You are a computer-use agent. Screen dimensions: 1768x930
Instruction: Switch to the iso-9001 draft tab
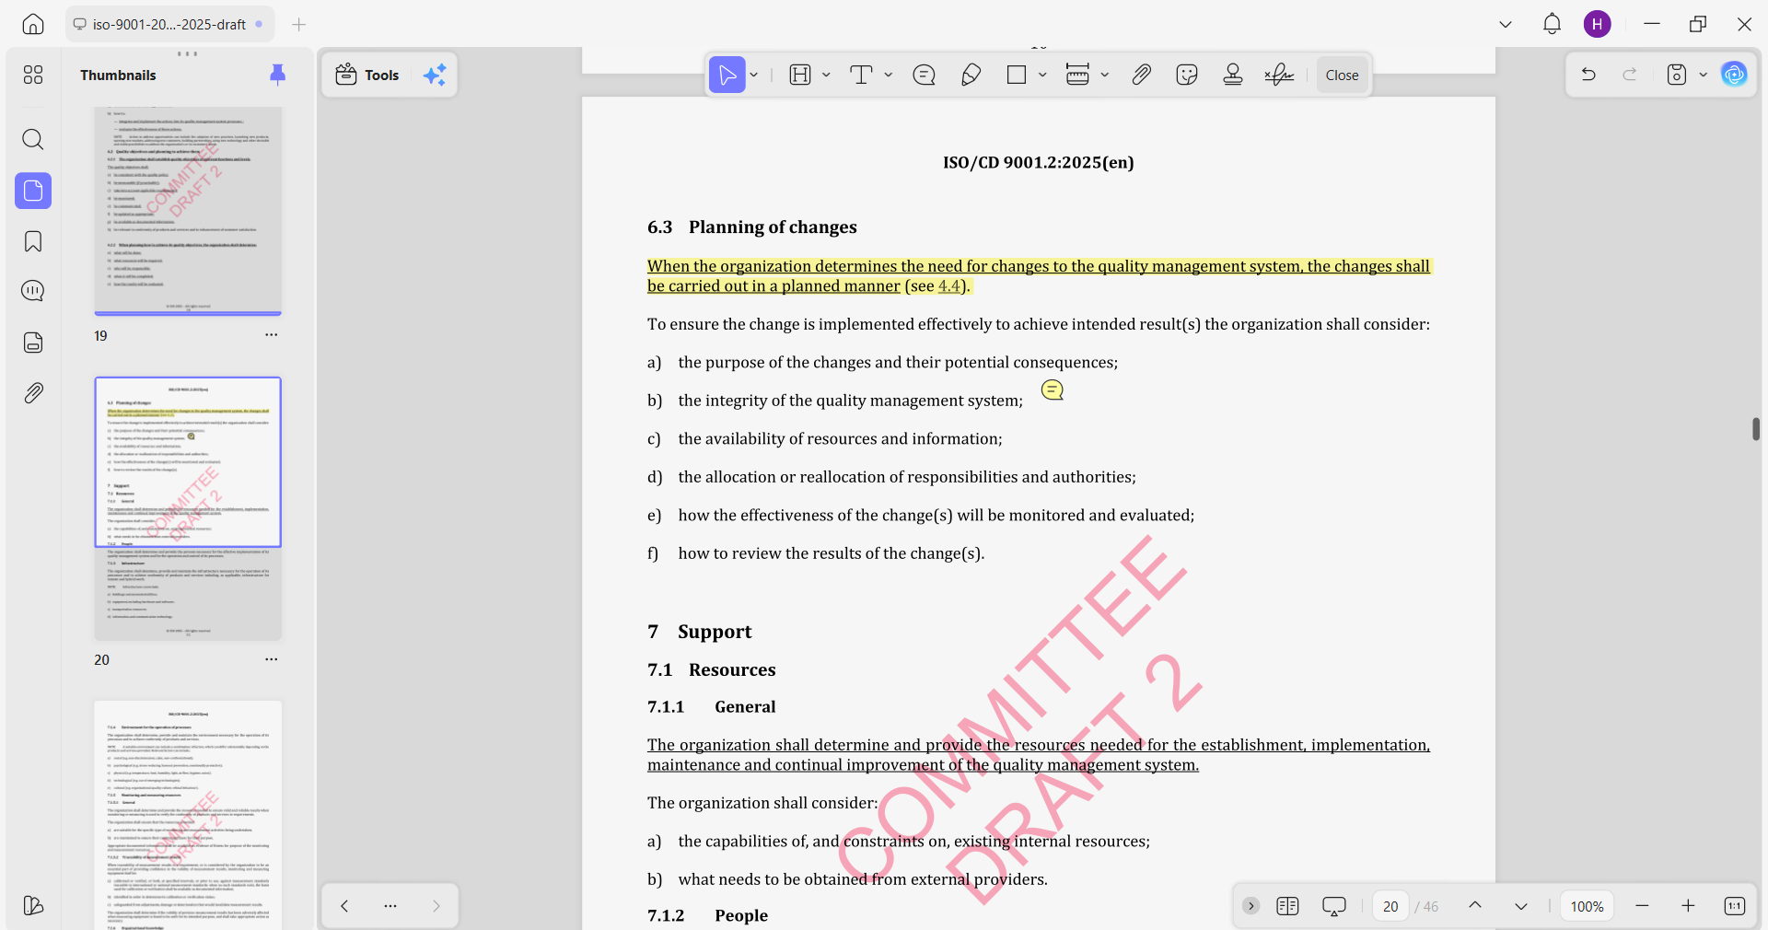(169, 24)
